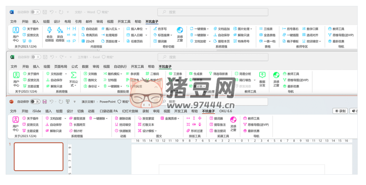Screen dimensions: 366x185
Task: Click 二维码 in the Excel ribbon
Action: coord(152,74)
